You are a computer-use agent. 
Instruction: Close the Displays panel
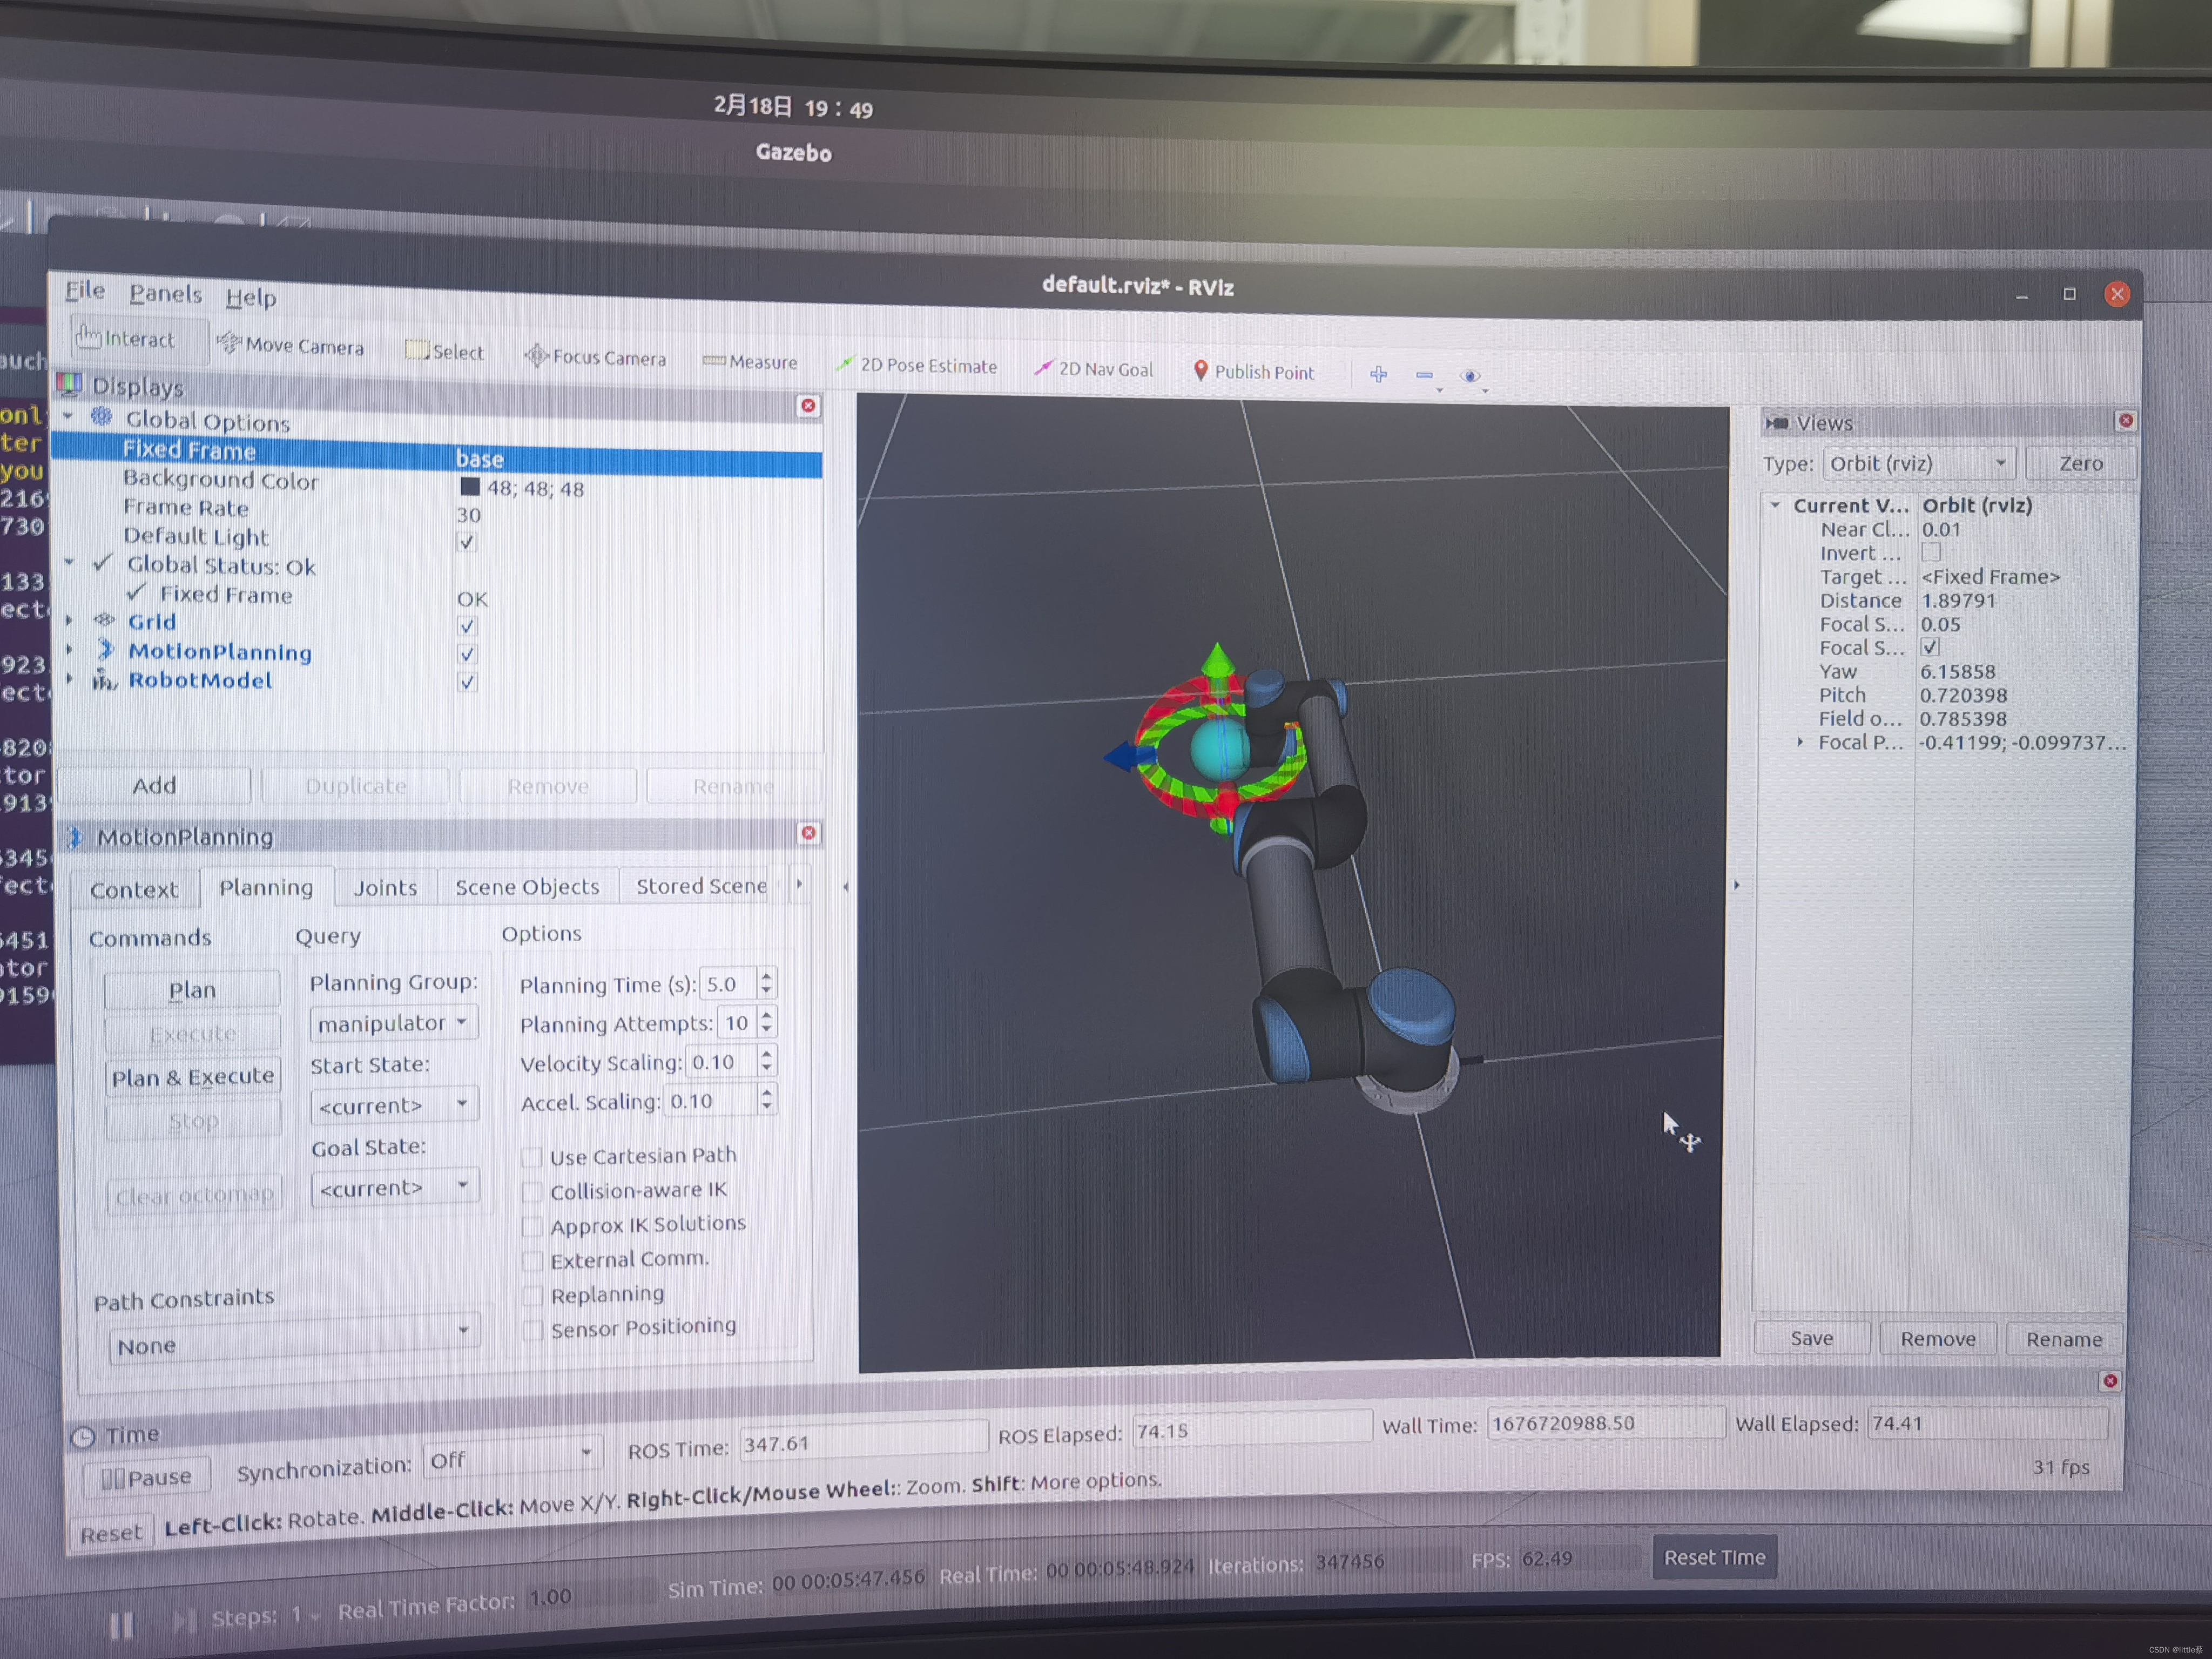(808, 406)
